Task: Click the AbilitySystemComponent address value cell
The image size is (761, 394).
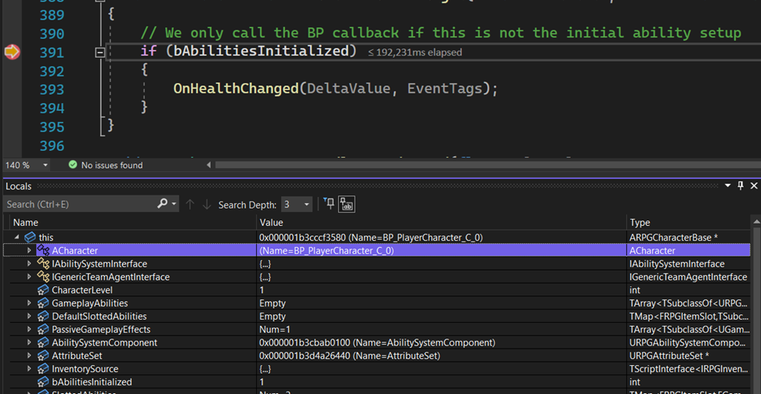Action: 441,342
